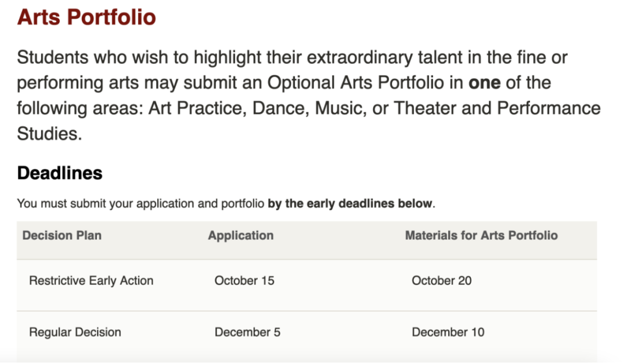Click the Arts Portfolio page heading
The image size is (627, 363).
87,17
